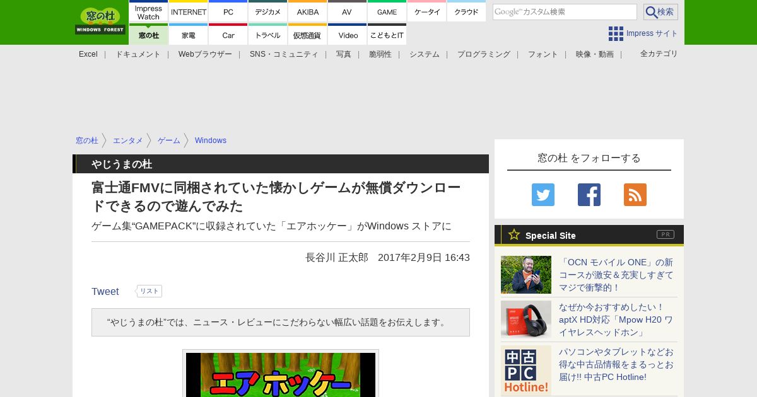Click the Special Site star icon
This screenshot has height=397, width=757.
point(514,234)
